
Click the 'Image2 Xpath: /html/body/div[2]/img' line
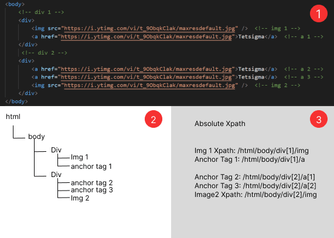(x=255, y=195)
